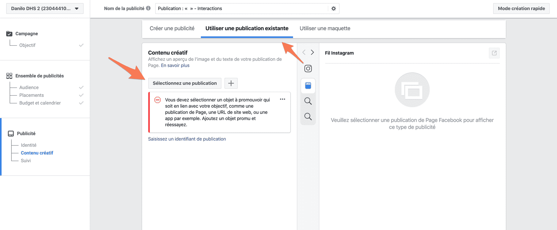Open the info icon beside Nom de la publicité
The width and height of the screenshot is (557, 230).
point(148,9)
